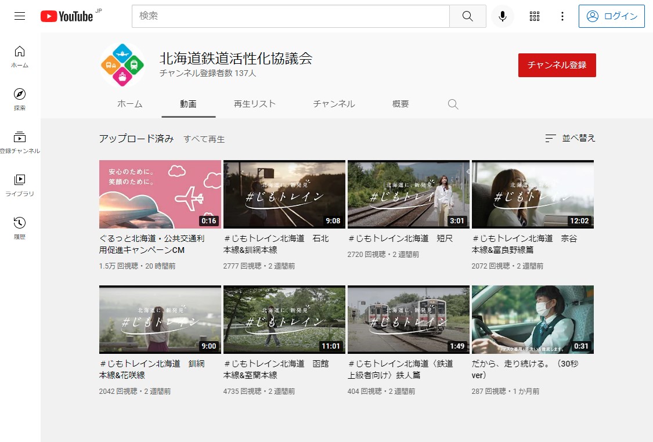Open Explore (探索) compass icon in sidebar

click(20, 99)
